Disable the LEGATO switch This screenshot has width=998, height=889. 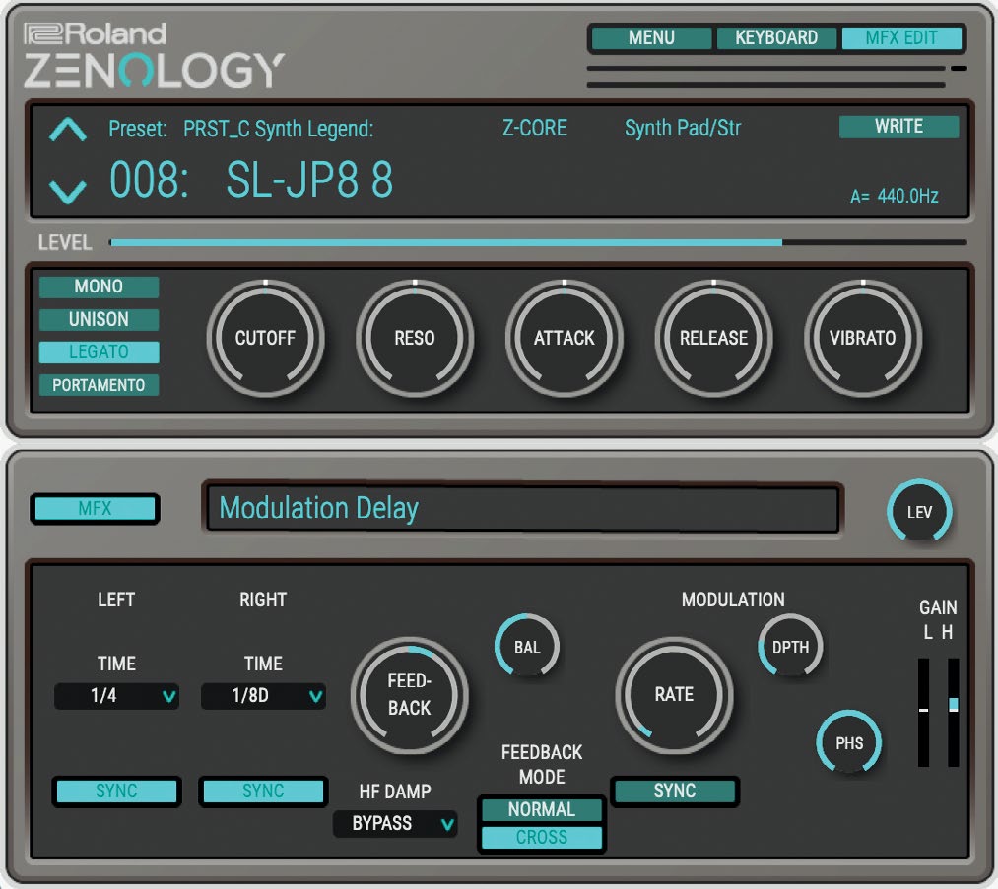click(99, 352)
